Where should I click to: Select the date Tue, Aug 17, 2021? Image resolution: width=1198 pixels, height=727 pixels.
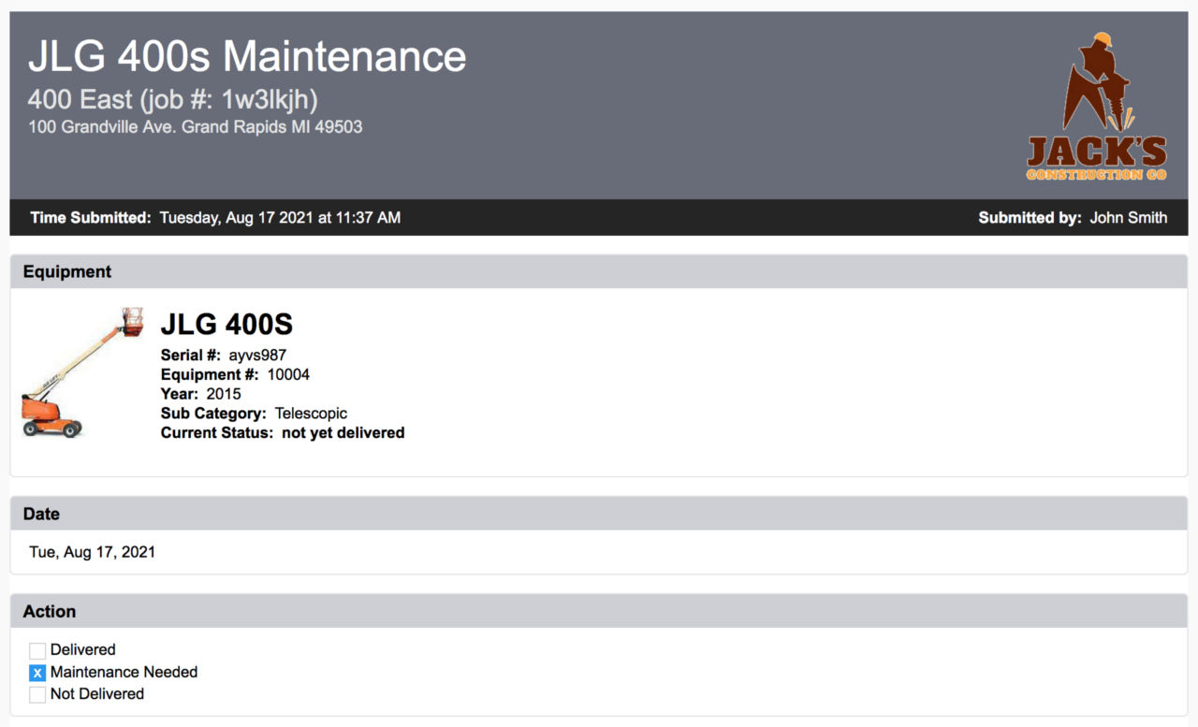tap(92, 552)
